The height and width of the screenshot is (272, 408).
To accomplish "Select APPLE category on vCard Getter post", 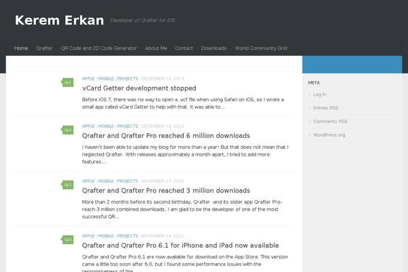I will point(88,79).
